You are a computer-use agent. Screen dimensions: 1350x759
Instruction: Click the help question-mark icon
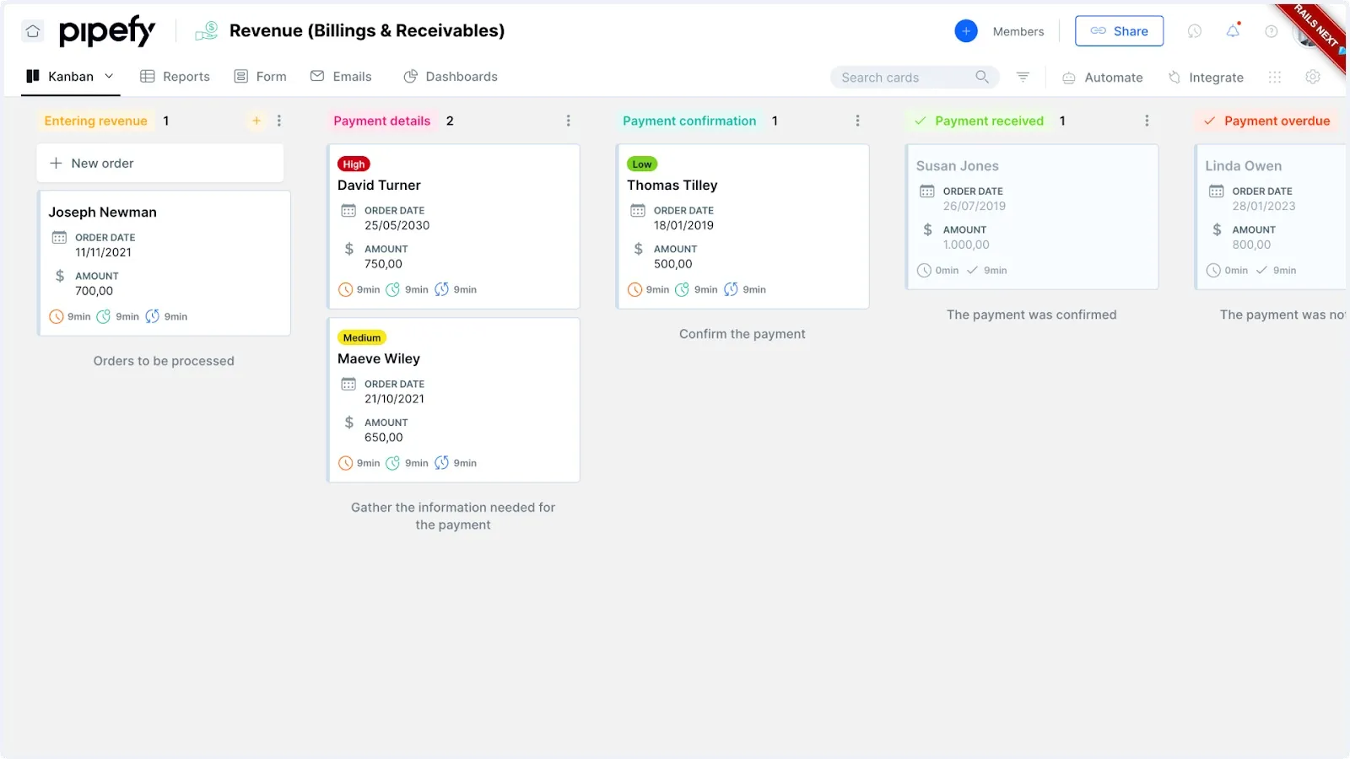(1272, 30)
